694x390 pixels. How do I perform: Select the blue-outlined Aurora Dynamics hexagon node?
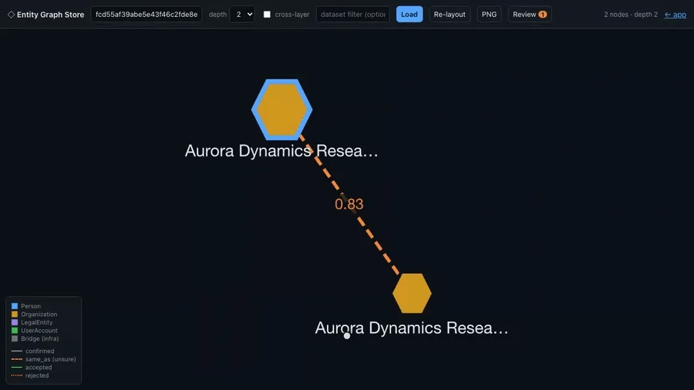pos(282,109)
